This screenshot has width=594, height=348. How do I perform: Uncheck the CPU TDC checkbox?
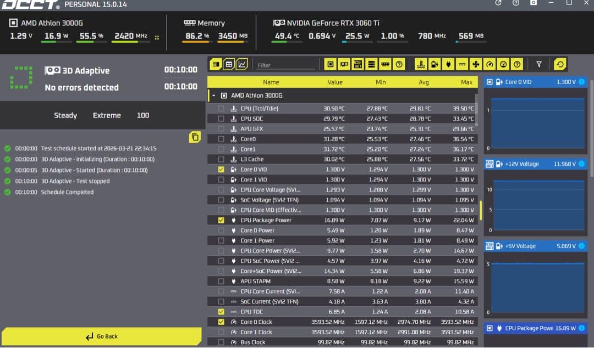[x=221, y=312]
